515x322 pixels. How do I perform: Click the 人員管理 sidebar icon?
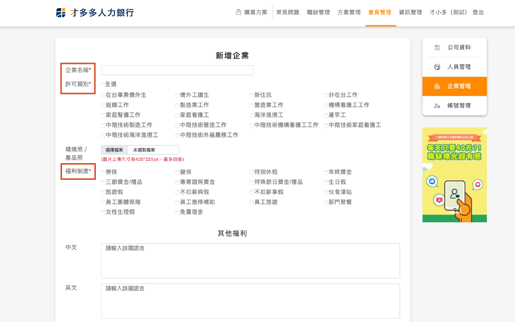coord(437,67)
